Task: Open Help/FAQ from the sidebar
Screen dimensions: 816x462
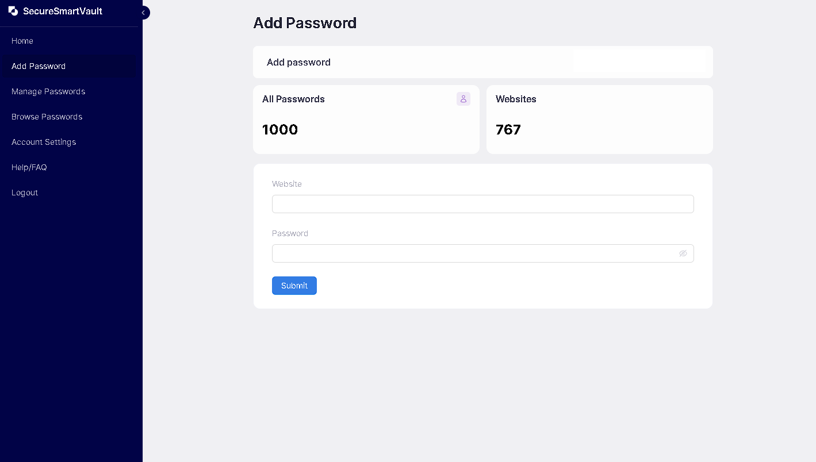Action: pos(29,167)
